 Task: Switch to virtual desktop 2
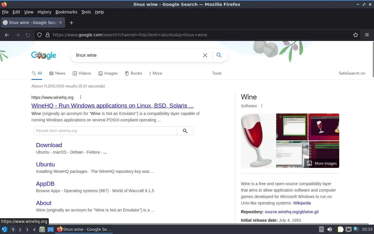[20, 230]
